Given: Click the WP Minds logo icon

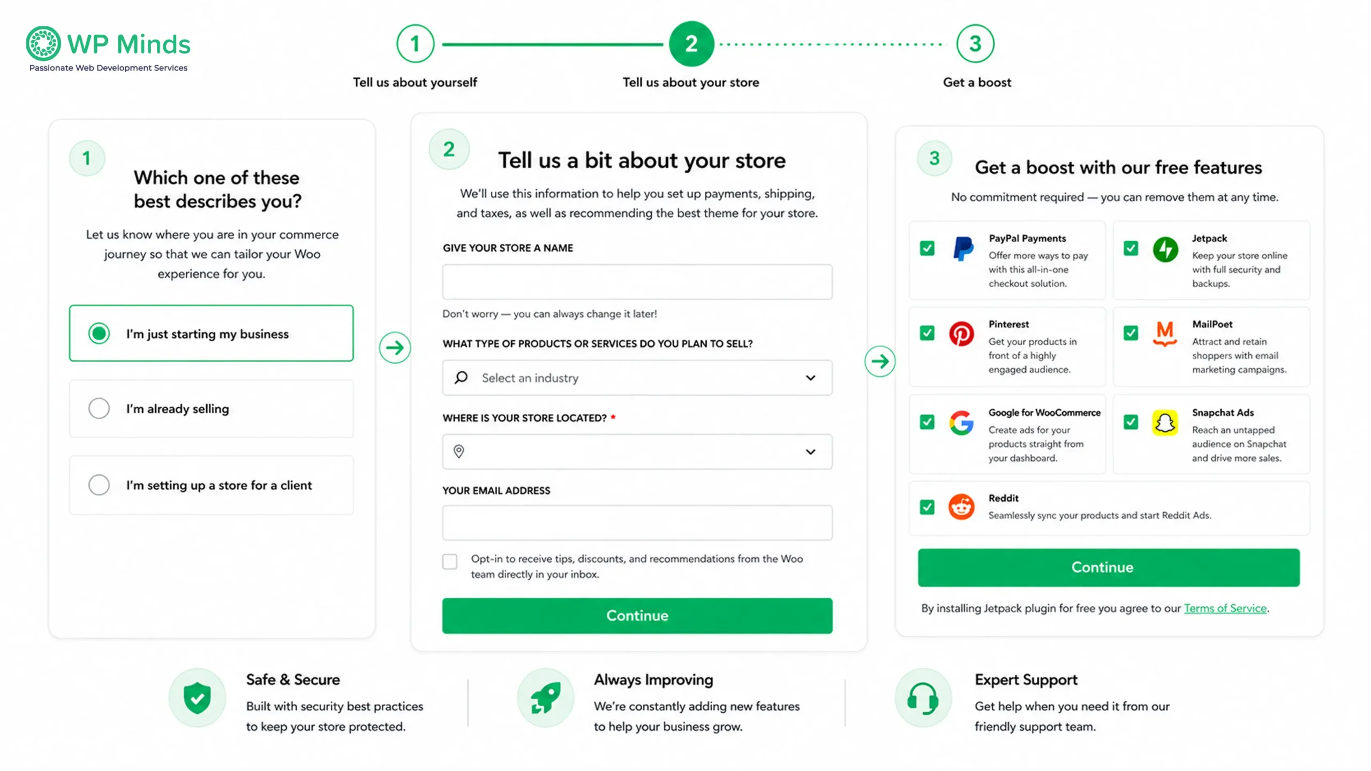Looking at the screenshot, I should [x=43, y=43].
